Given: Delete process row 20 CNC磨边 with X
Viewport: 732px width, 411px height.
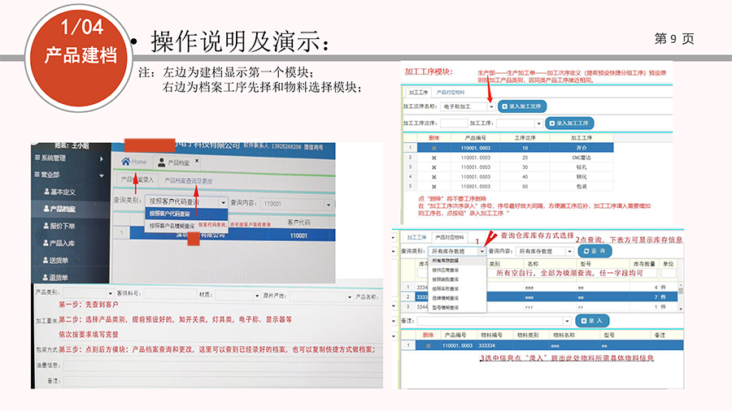Looking at the screenshot, I should [434, 158].
